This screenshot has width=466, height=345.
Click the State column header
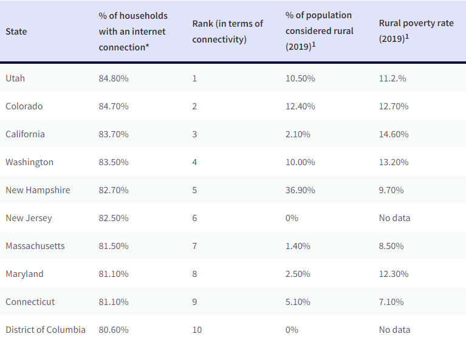click(16, 32)
